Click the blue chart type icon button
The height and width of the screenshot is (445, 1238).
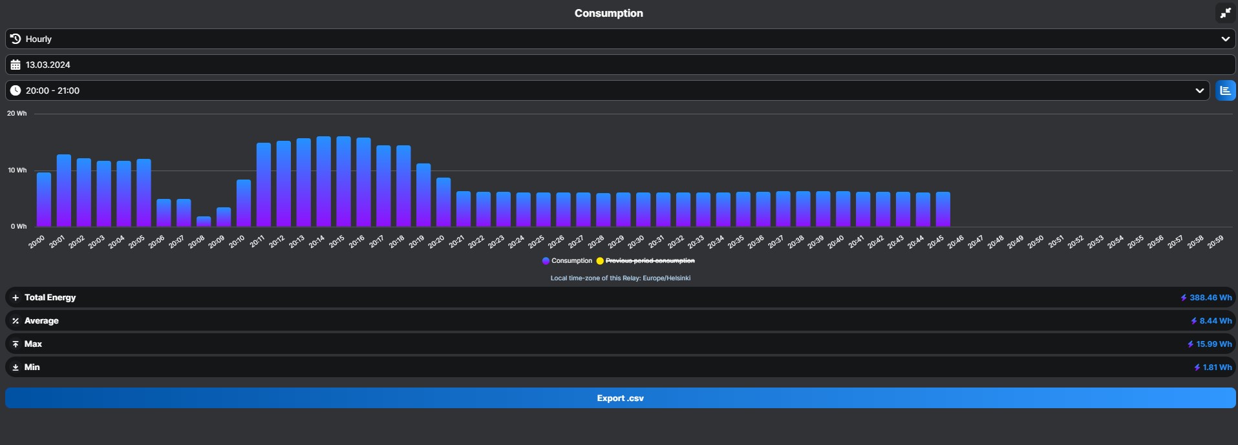(1225, 90)
